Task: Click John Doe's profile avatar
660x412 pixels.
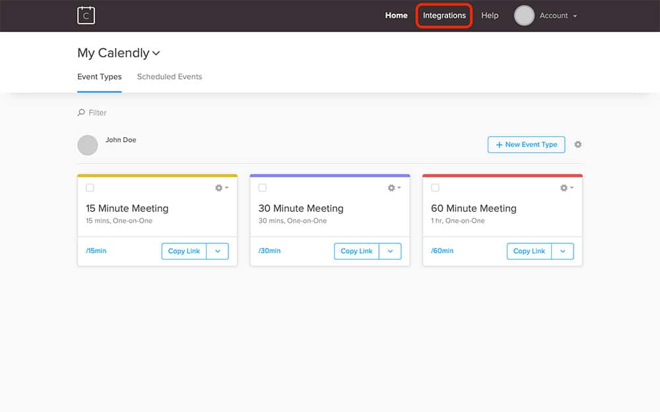Action: 88,145
